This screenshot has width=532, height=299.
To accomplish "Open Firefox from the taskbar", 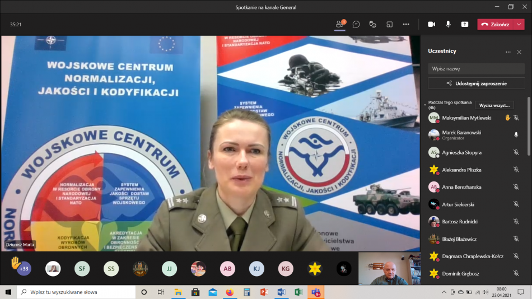I will click(230, 292).
